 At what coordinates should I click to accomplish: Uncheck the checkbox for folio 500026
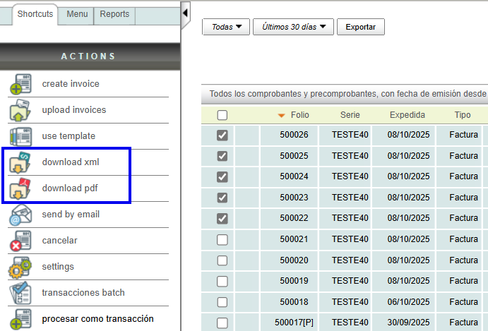tap(222, 136)
